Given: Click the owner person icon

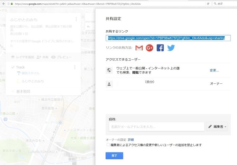Looking at the screenshot, I should (x=109, y=84).
